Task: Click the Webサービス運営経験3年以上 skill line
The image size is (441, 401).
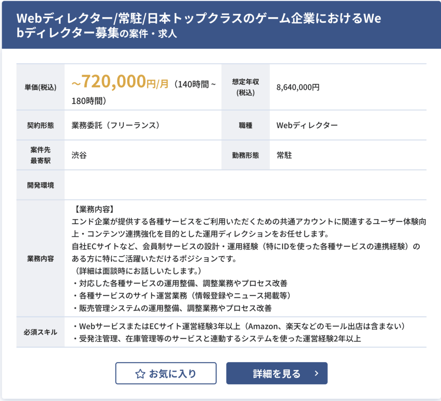Action: tap(239, 326)
